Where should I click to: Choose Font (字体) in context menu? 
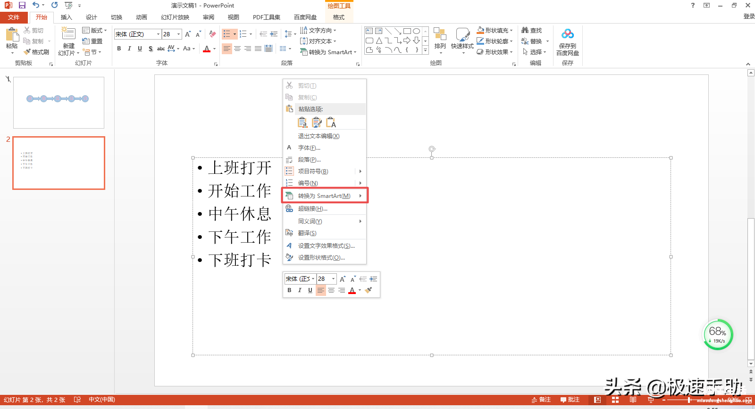(325, 148)
